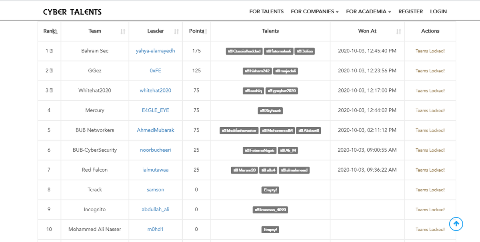The image size is (480, 242).
Task: Click Empty! badge in Mohammed Ali Nasser row
Action: 270,230
